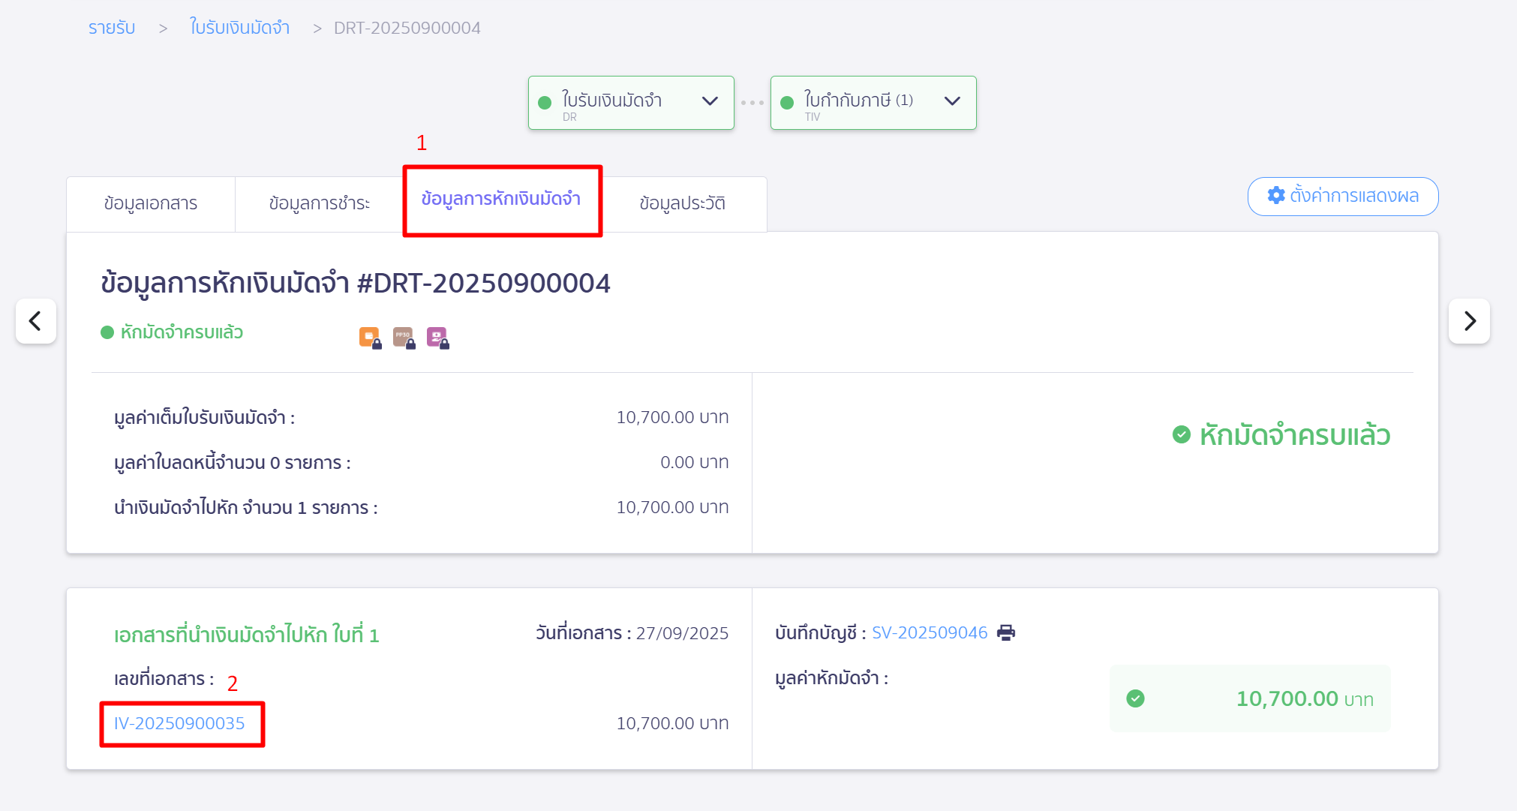The height and width of the screenshot is (811, 1517).
Task: Open journal link SV-202509046
Action: pyautogui.click(x=929, y=632)
